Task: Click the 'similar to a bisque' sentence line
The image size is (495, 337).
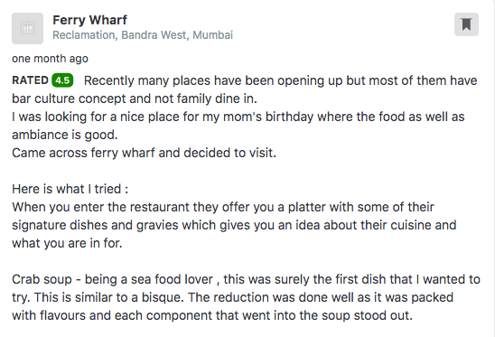Action: click(233, 297)
